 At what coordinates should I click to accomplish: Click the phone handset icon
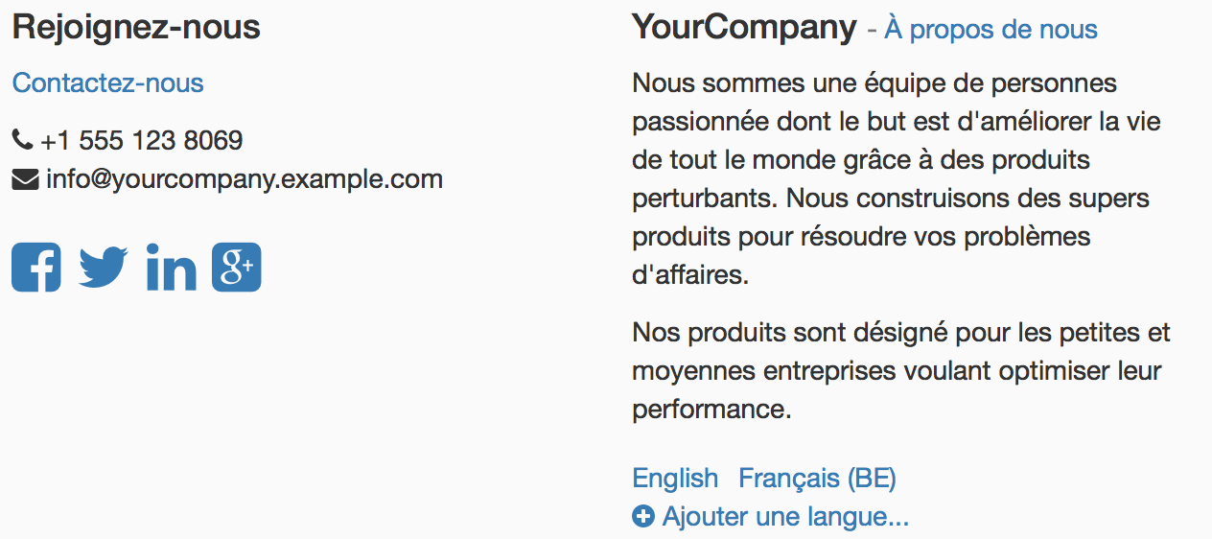click(x=22, y=141)
